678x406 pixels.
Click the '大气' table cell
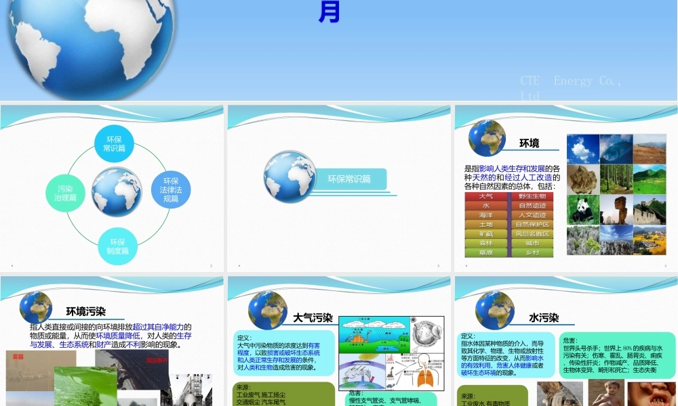(x=486, y=196)
